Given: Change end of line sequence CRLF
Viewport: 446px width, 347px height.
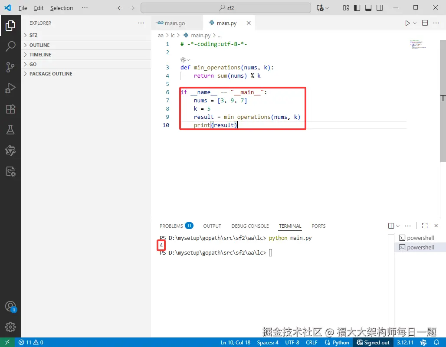Looking at the screenshot, I should point(312,343).
